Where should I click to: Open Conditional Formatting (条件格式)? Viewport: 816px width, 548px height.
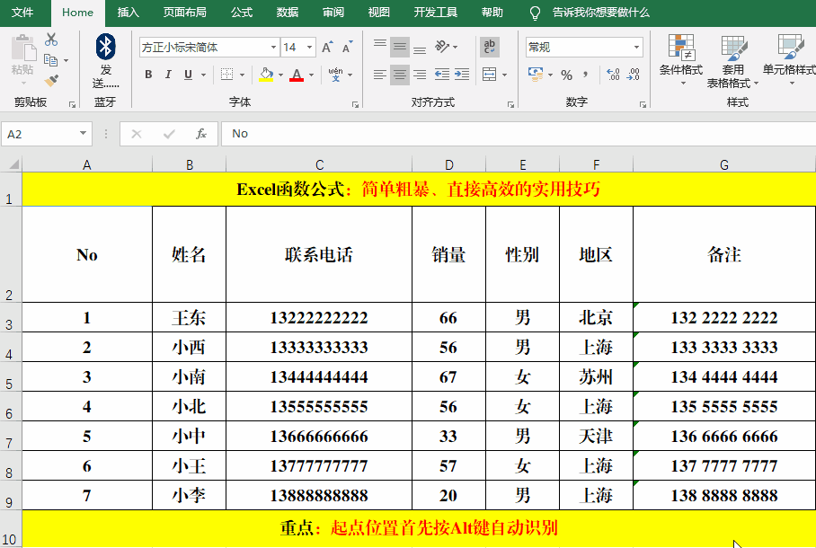pos(680,61)
